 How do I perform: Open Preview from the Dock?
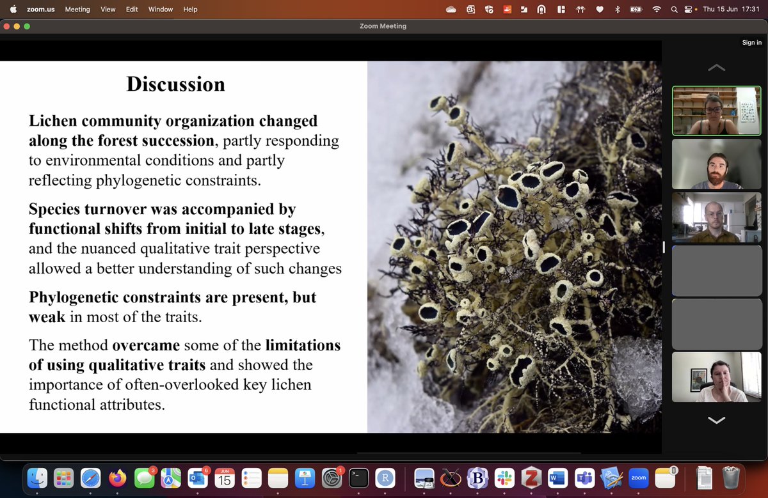tap(424, 477)
